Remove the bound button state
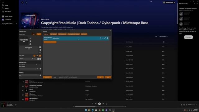 click(x=40, y=69)
